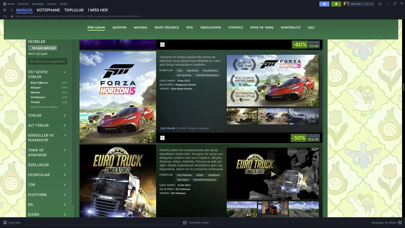Screen dimensions: 405x228
Task: Open notifications with the green bell
Action: [x=336, y=4]
